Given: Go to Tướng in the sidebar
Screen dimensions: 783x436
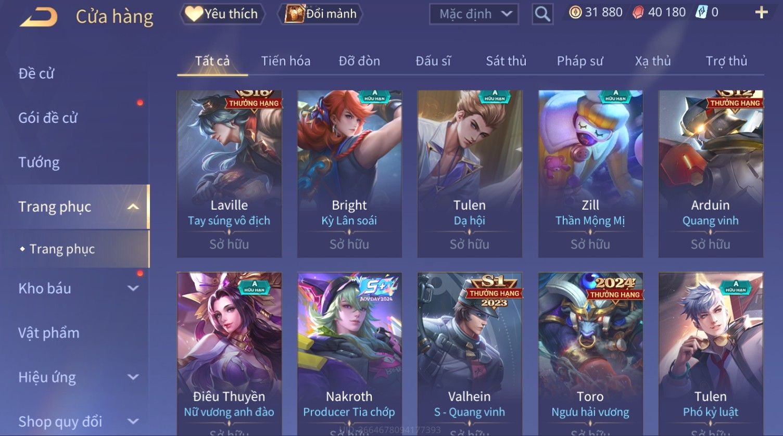Looking at the screenshot, I should (x=39, y=162).
